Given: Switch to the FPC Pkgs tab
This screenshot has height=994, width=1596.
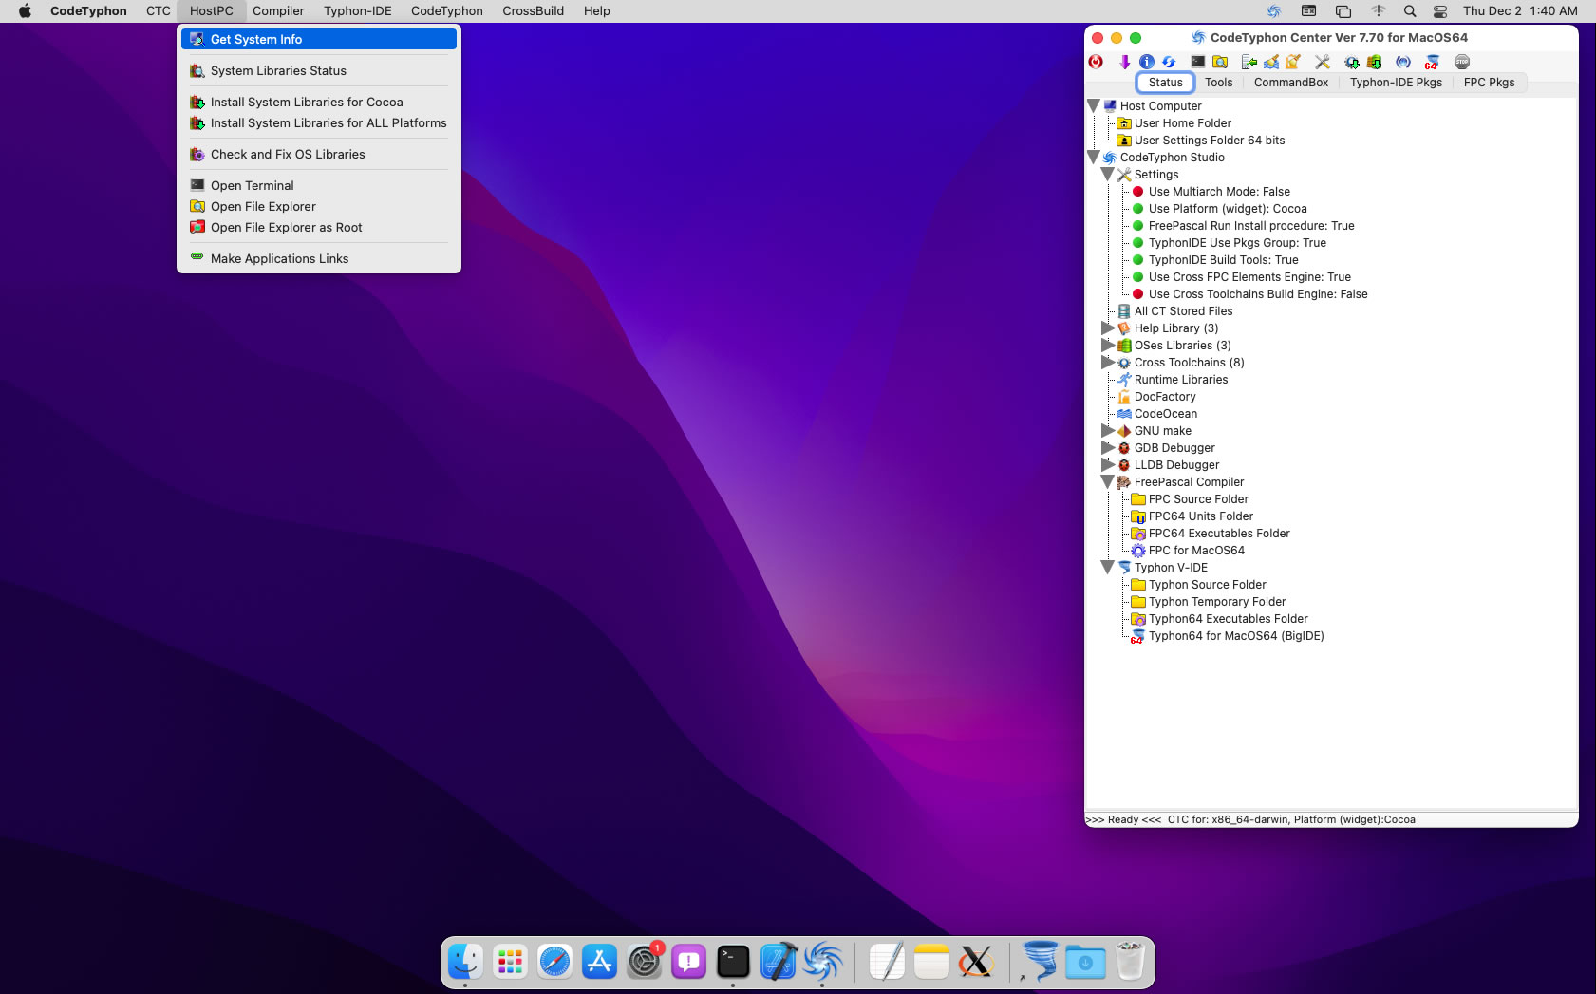Looking at the screenshot, I should click(1489, 83).
